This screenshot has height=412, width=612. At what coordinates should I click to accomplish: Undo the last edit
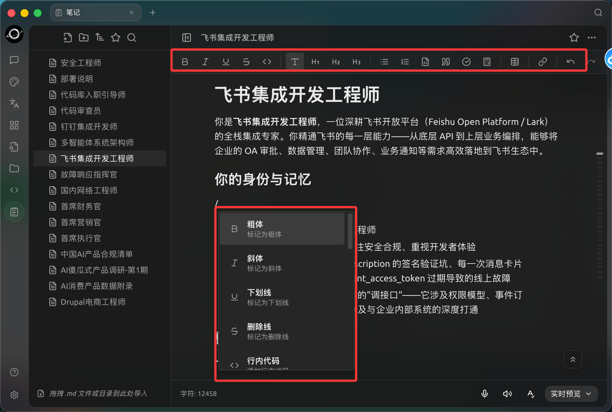[x=571, y=62]
